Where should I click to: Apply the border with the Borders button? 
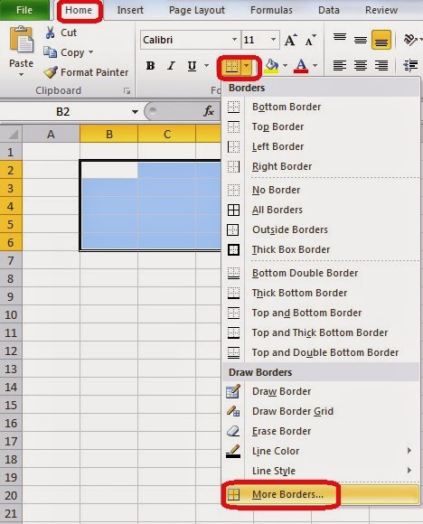click(232, 67)
